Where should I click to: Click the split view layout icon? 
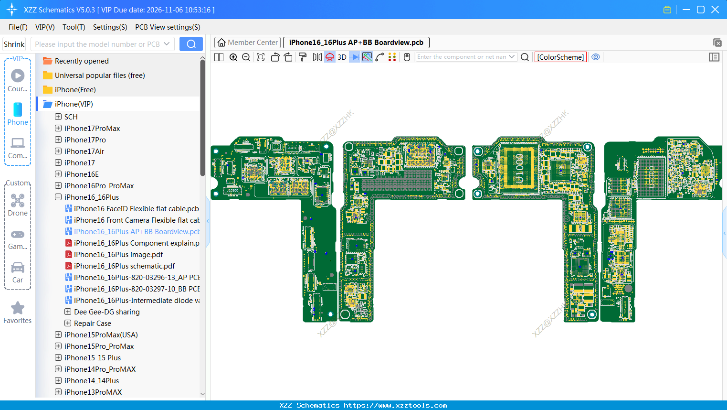pos(219,57)
